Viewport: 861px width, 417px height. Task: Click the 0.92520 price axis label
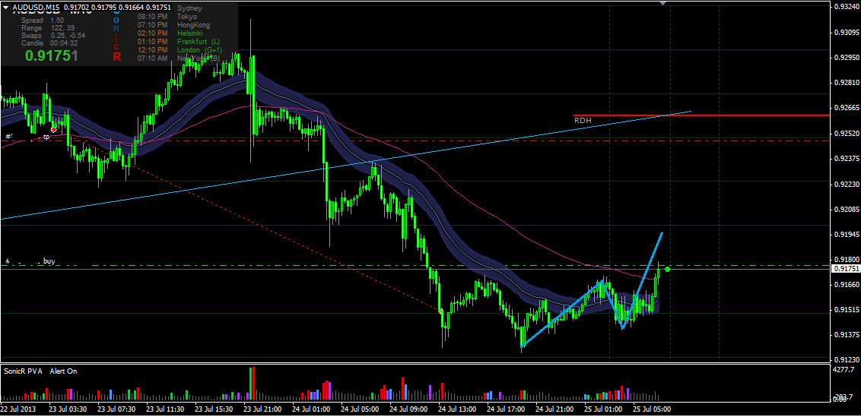(x=846, y=134)
